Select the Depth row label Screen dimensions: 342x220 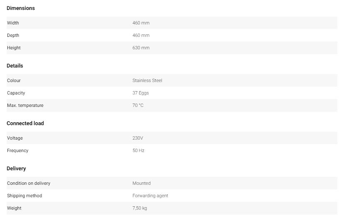pos(13,35)
